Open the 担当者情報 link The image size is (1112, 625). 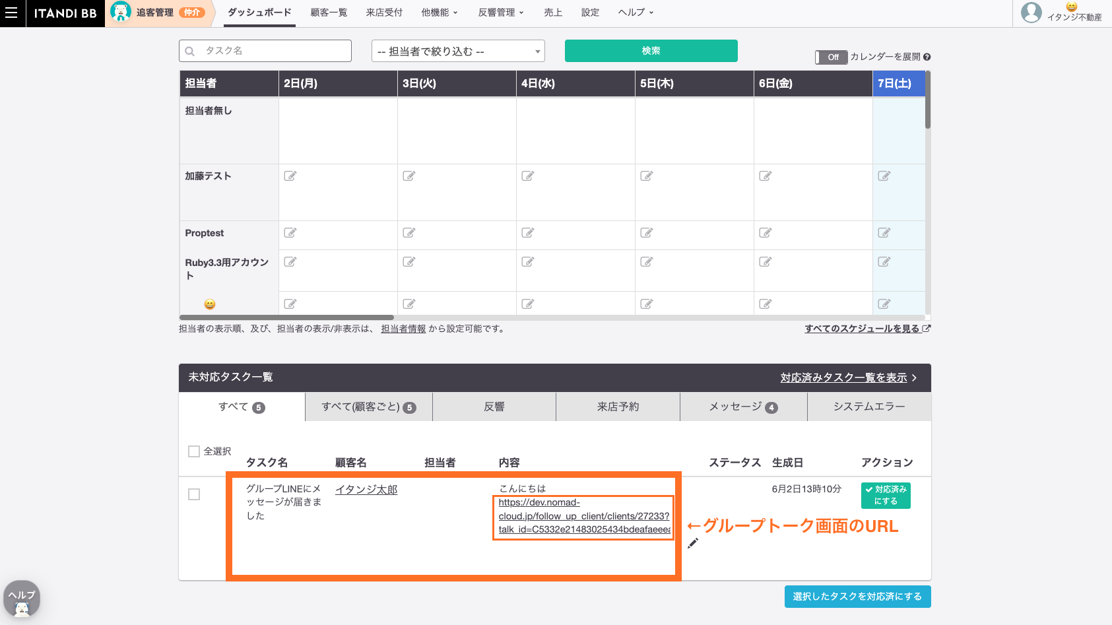click(x=403, y=329)
